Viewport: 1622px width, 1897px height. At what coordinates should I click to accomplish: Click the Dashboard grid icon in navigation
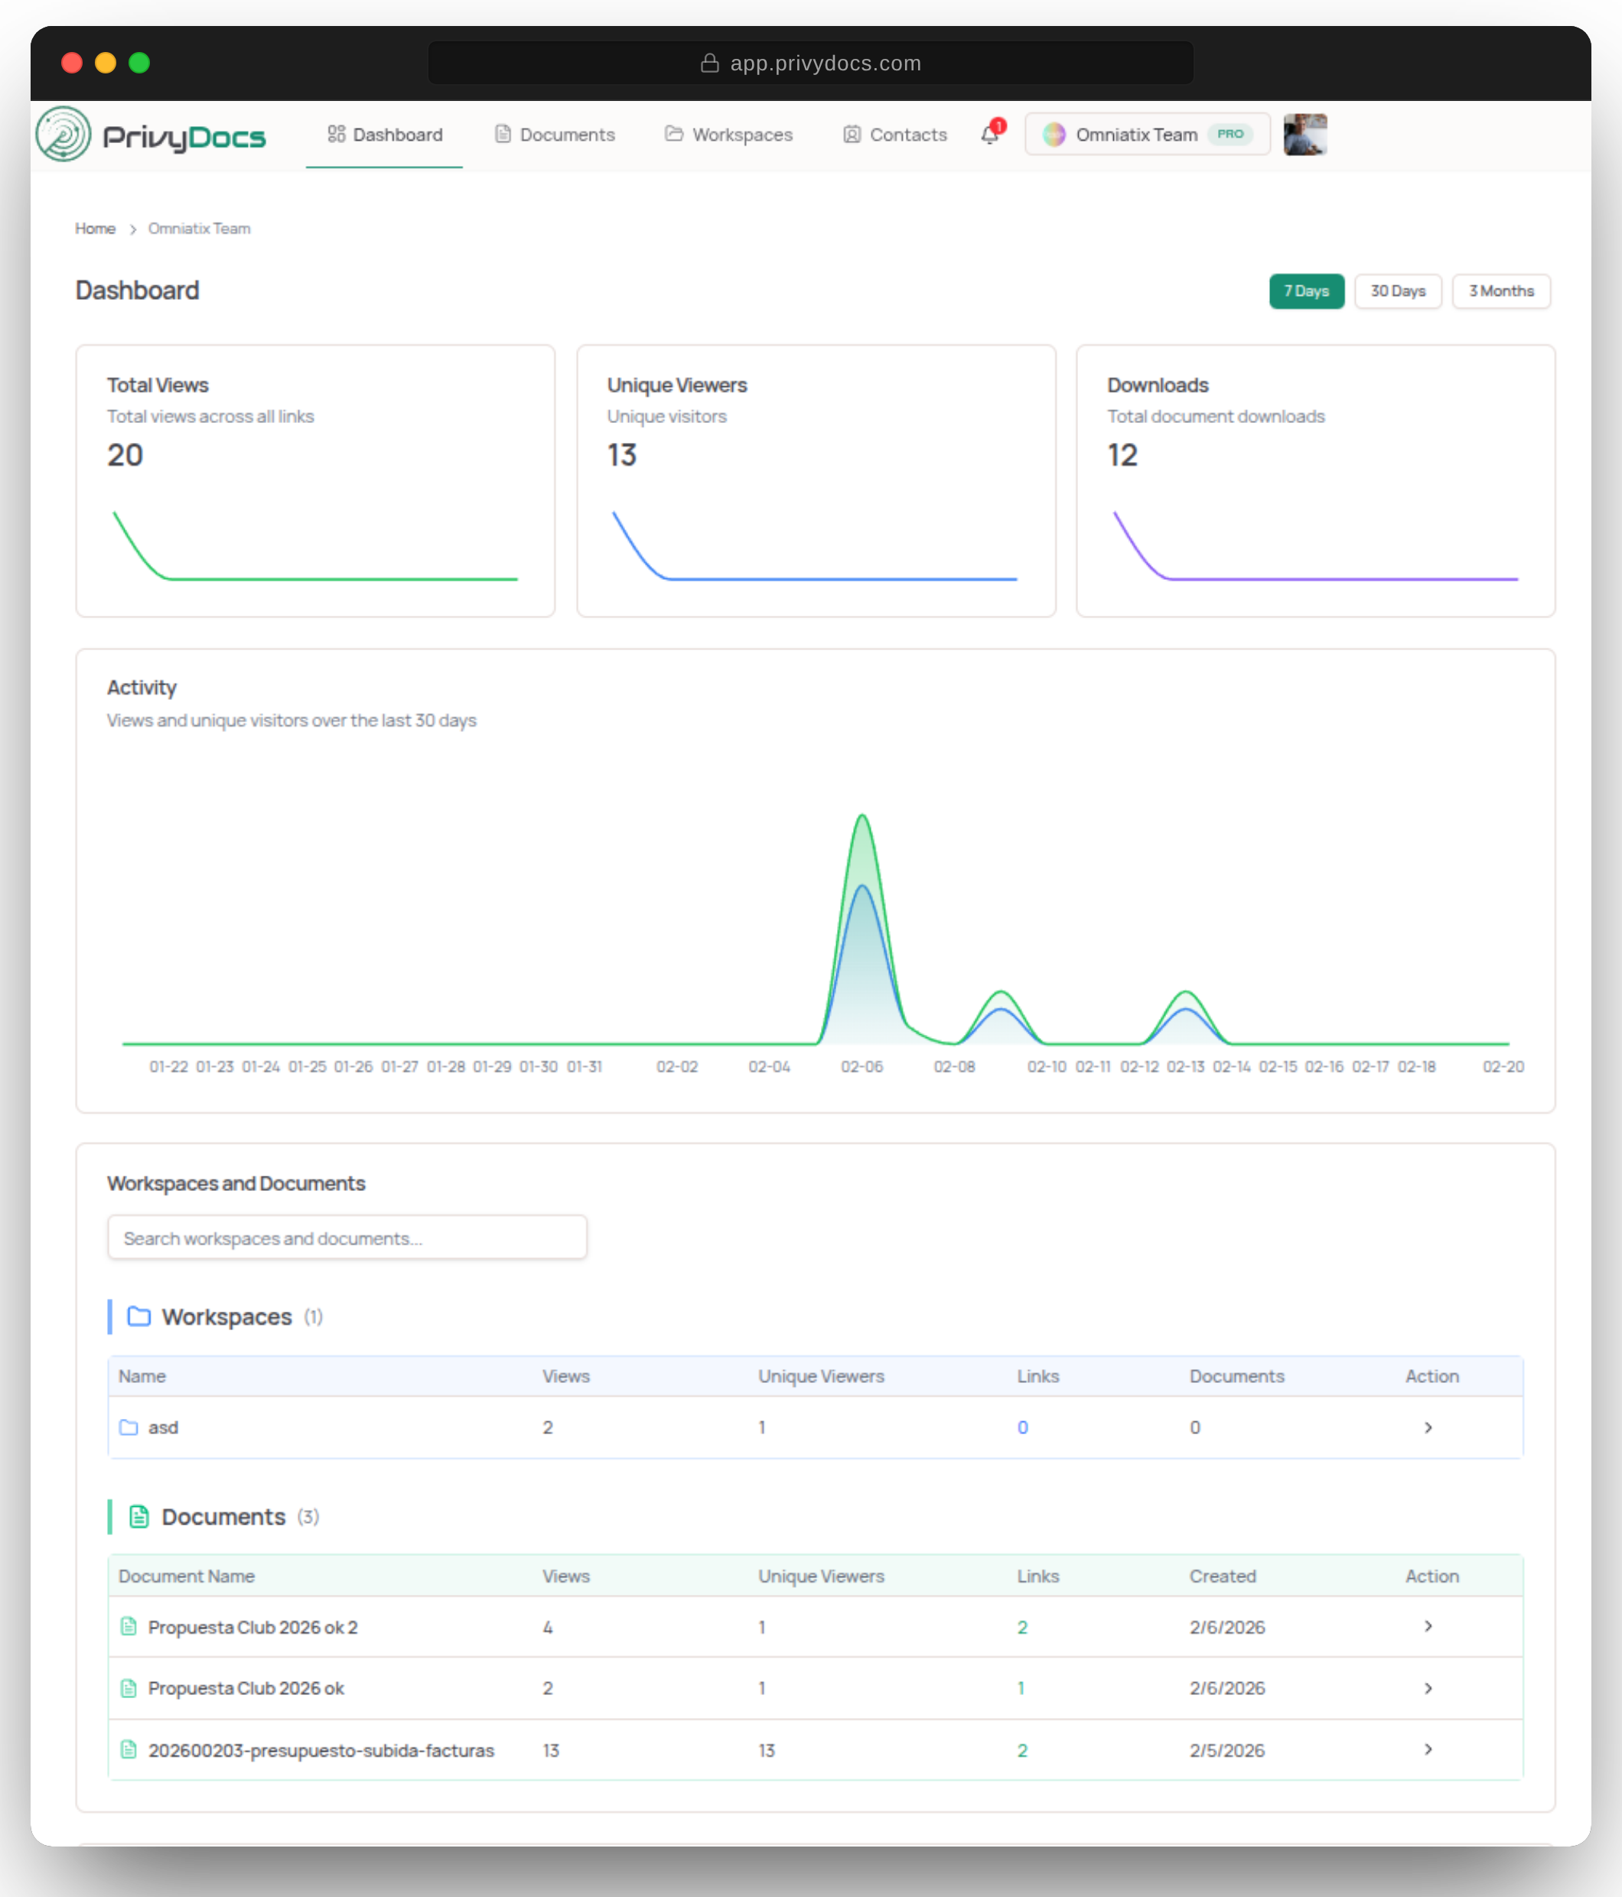(x=335, y=134)
